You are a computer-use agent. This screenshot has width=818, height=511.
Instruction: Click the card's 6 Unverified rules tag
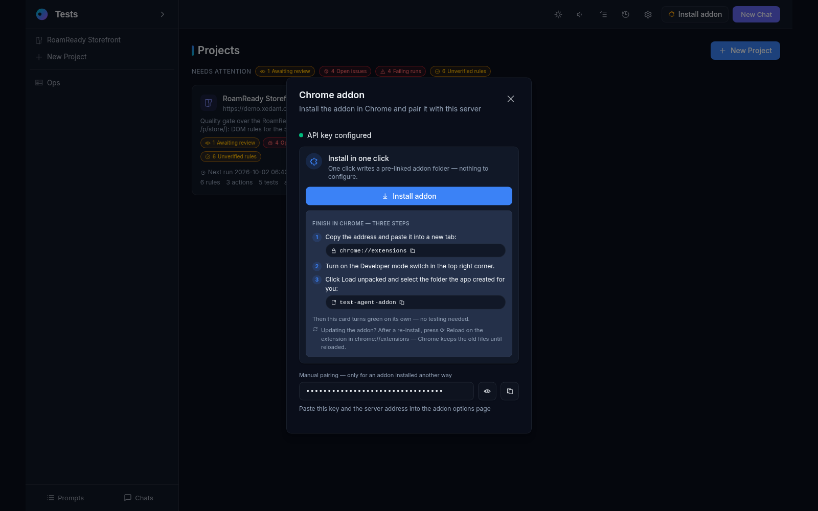[231, 157]
